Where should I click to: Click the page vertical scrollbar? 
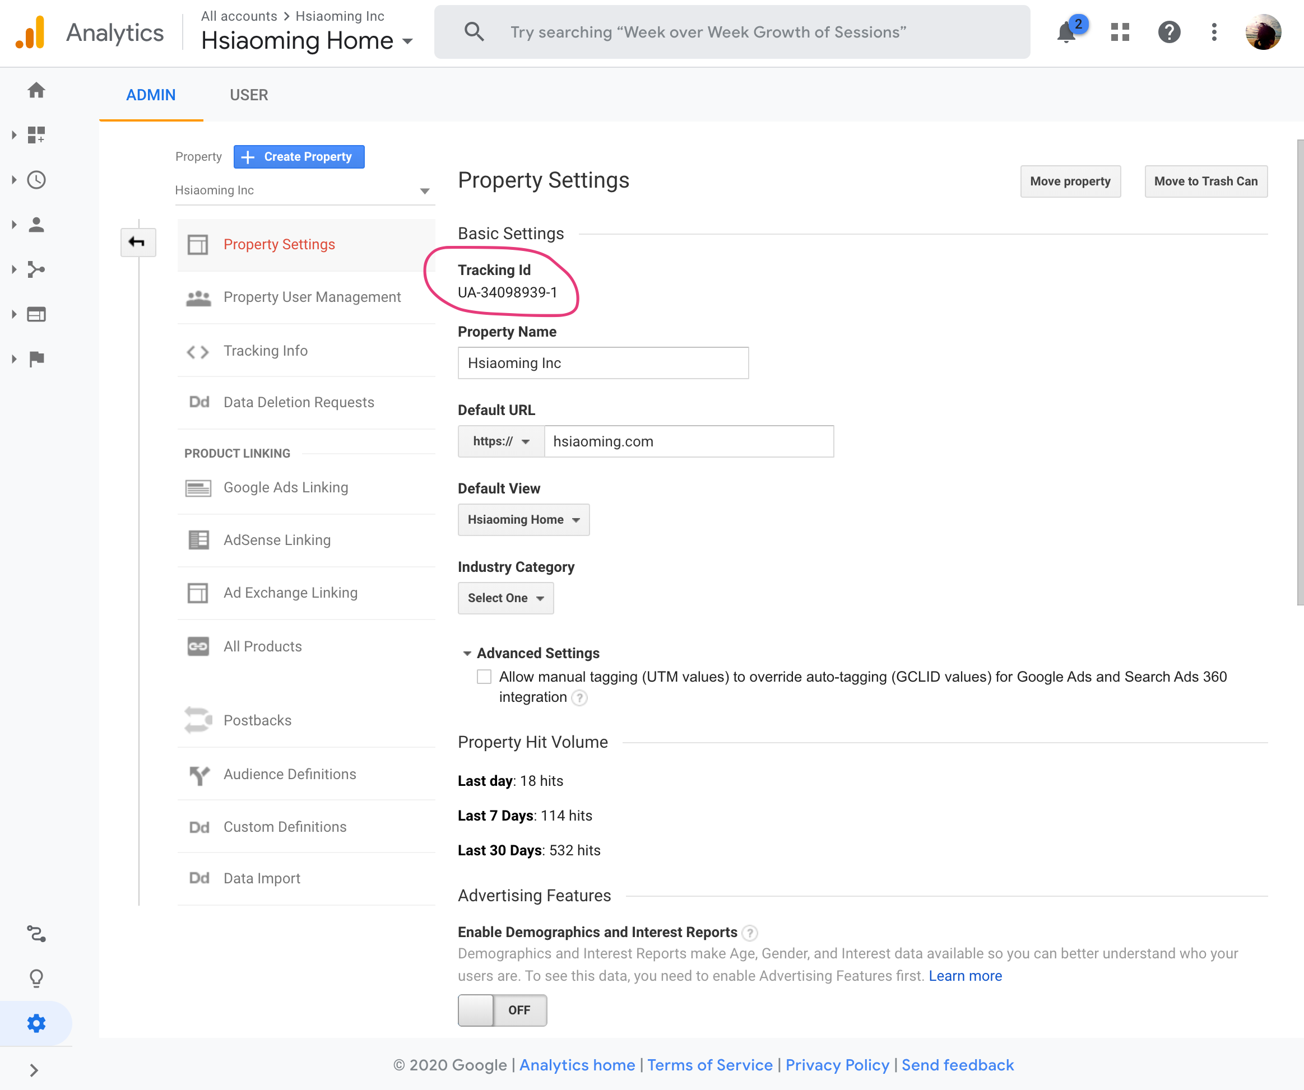pyautogui.click(x=1300, y=372)
